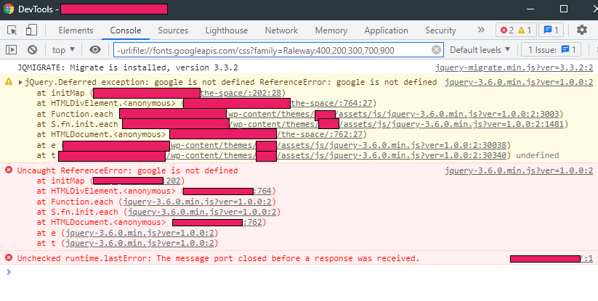This screenshot has width=598, height=301.
Task: Open the the-space/:202:28 stack link
Action: [x=241, y=93]
